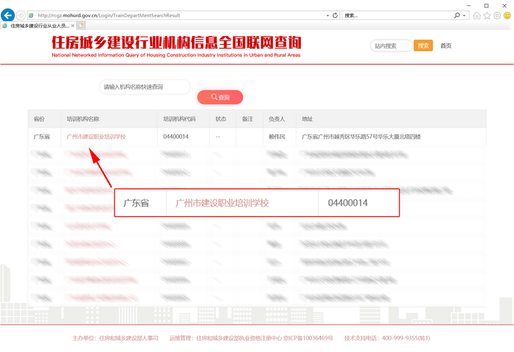Minimize the browser window

pos(469,6)
